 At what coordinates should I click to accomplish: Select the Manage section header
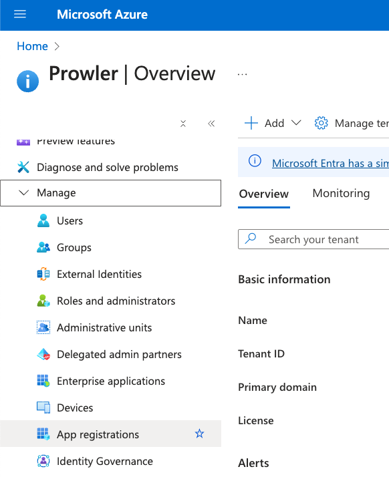(x=110, y=193)
